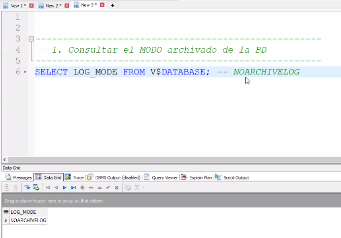Open the sigma calculation dropdown arrow
The image size is (341, 238).
(x=143, y=187)
